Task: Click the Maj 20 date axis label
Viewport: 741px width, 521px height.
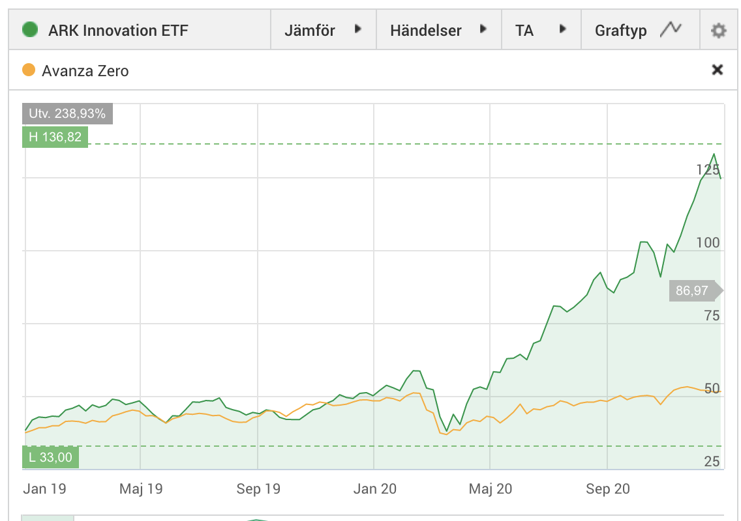Action: tap(491, 488)
